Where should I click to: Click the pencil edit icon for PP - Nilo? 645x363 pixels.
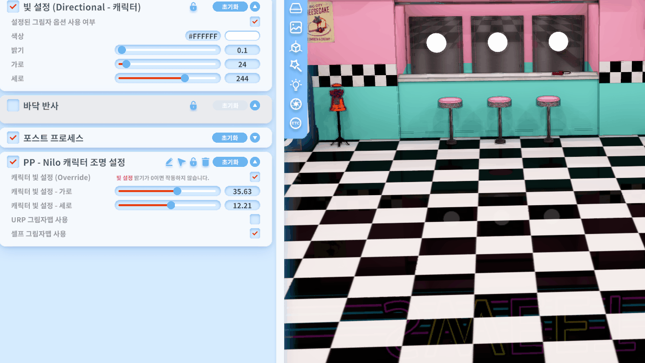click(x=169, y=162)
